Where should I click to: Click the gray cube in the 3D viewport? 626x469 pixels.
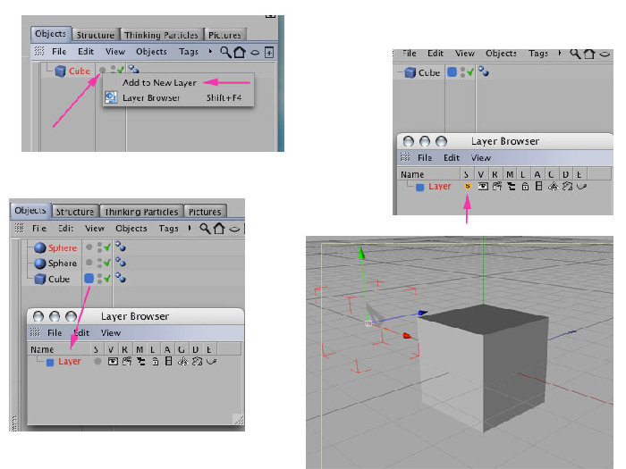483,367
